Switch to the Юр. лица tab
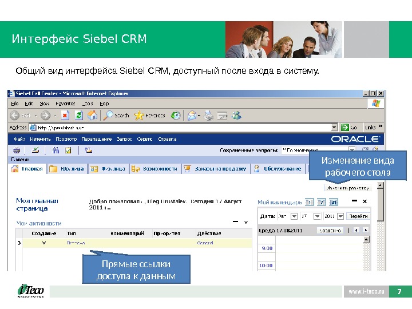Image resolution: width=412 pixels, height=309 pixels. (67, 169)
